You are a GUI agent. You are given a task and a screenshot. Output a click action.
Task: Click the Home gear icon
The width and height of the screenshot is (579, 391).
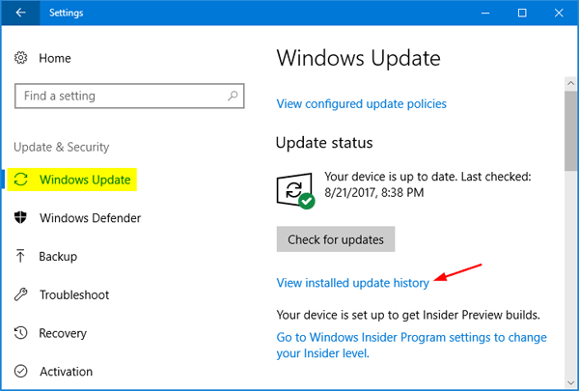[x=20, y=58]
